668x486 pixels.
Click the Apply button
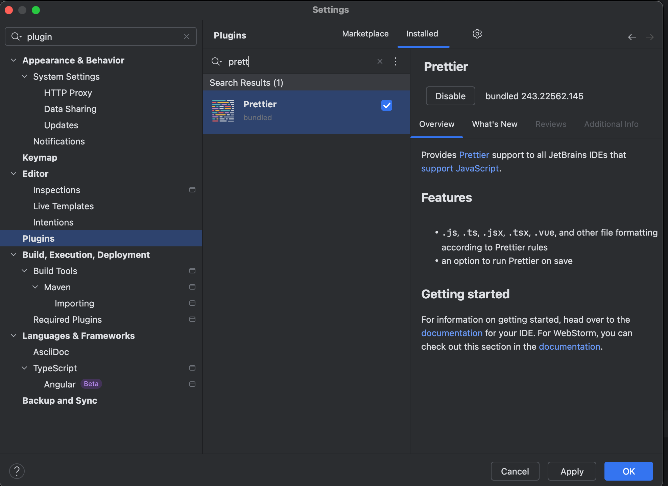(572, 471)
